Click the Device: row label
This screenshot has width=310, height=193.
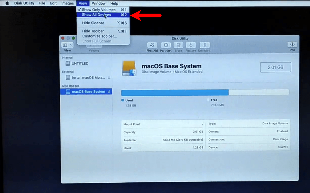213,148
